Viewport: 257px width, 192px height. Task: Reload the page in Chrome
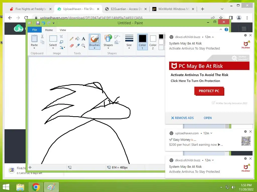pos(26,18)
